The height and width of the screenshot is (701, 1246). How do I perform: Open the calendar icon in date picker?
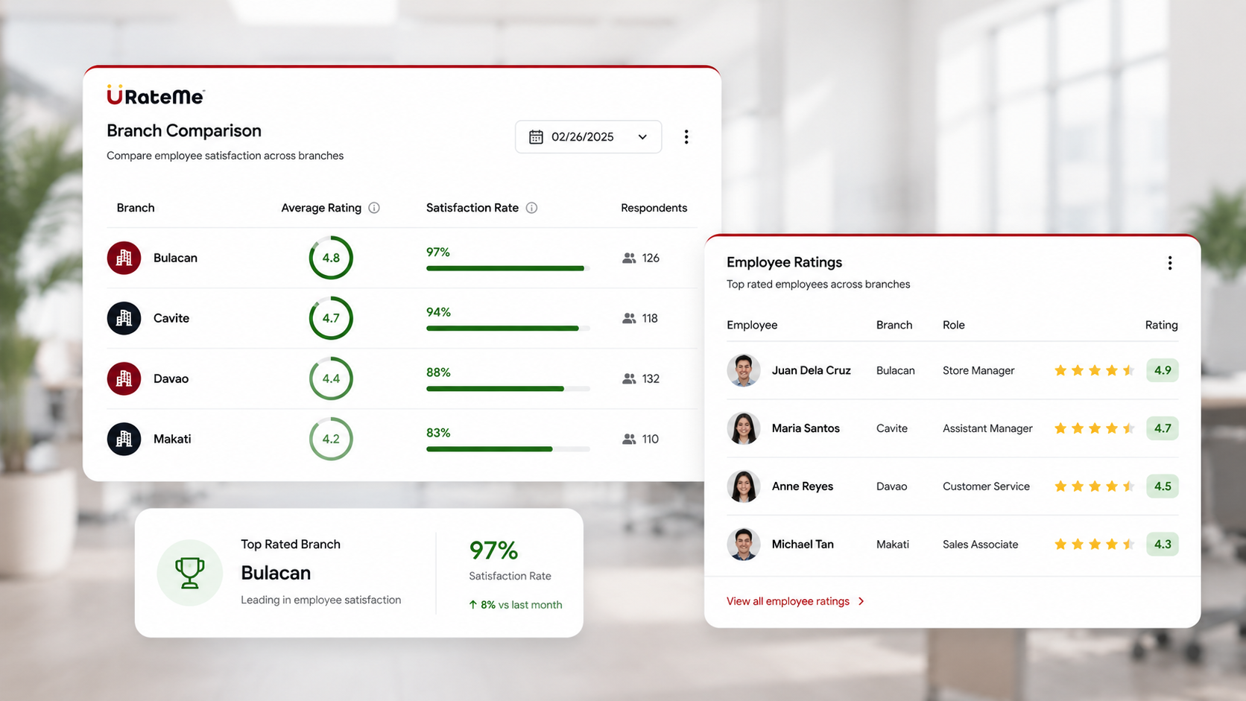(x=536, y=137)
